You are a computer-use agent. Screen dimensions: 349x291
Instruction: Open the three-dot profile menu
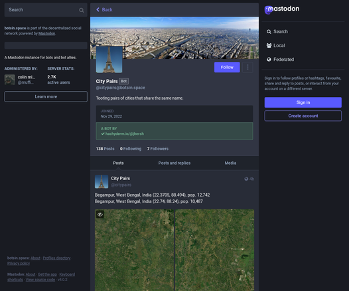point(247,67)
